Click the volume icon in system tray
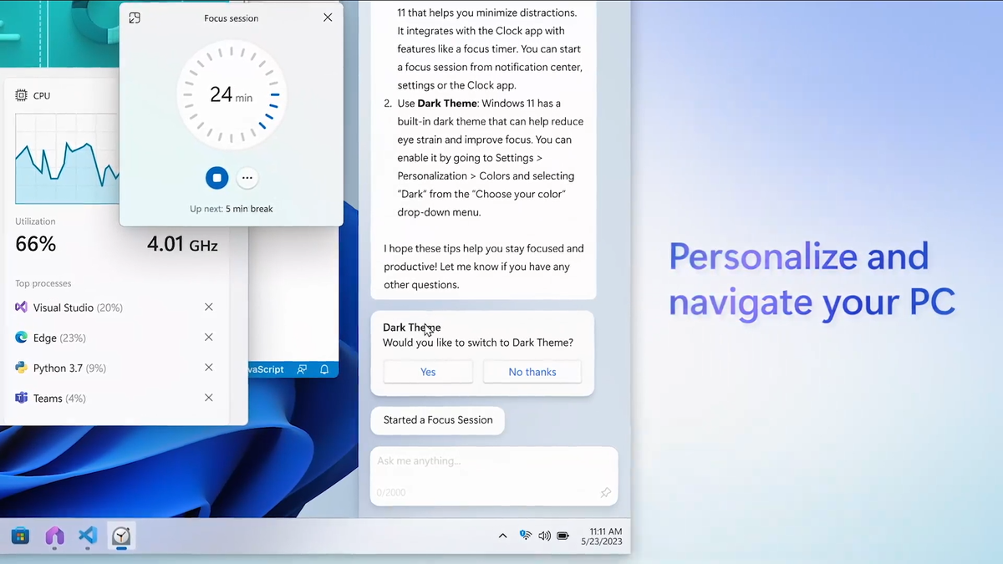Viewport: 1003px width, 564px height. tap(544, 536)
